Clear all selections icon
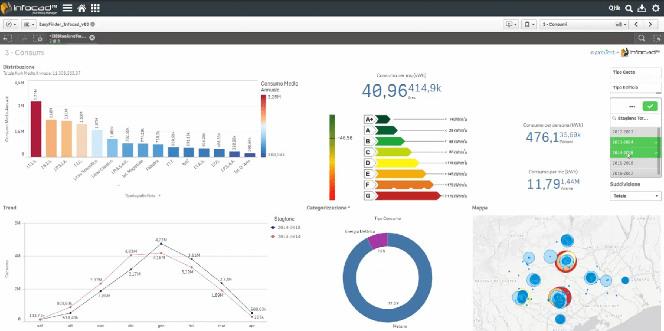Screen dimensions: 664x331 click(38, 38)
